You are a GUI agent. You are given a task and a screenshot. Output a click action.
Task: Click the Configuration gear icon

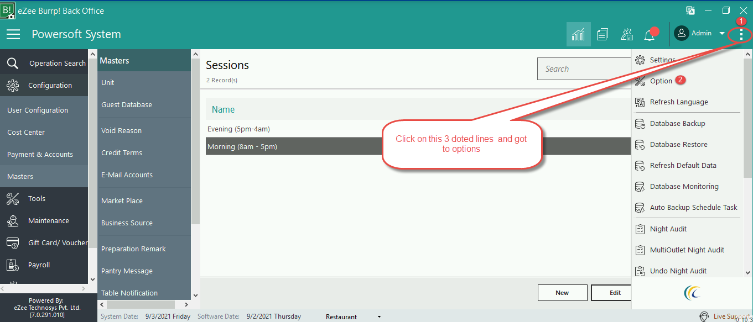click(x=13, y=85)
